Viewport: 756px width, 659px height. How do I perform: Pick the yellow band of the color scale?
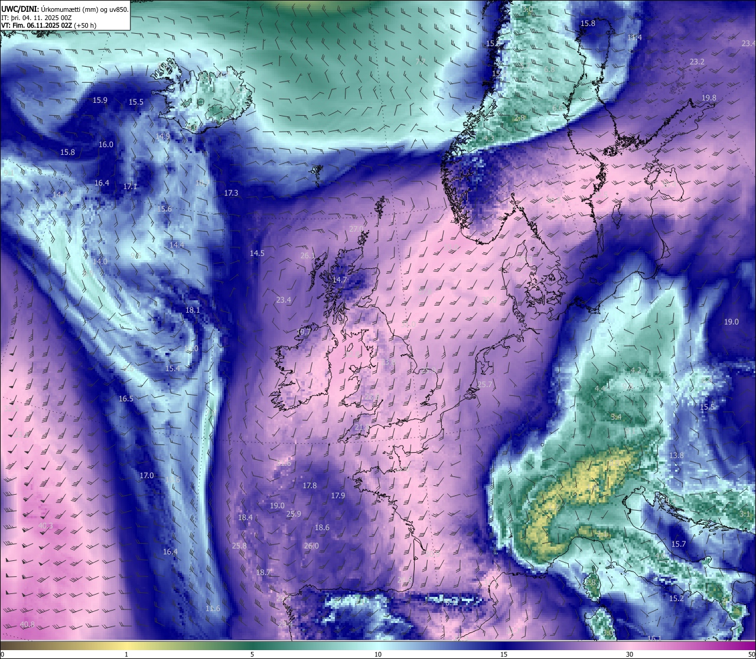coord(127,645)
